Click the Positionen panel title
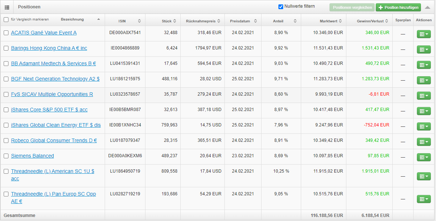 pyautogui.click(x=29, y=7)
